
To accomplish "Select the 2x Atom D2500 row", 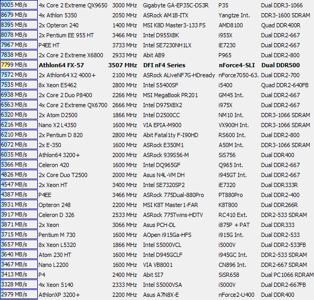I will (157, 115).
